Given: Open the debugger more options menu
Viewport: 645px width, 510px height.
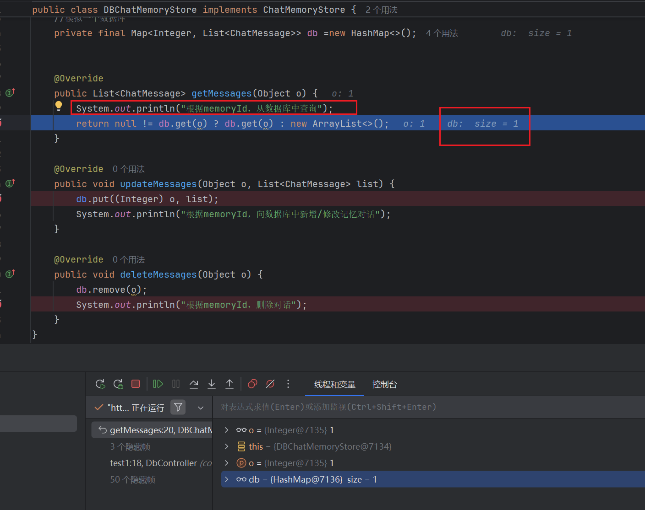Looking at the screenshot, I should coord(288,384).
